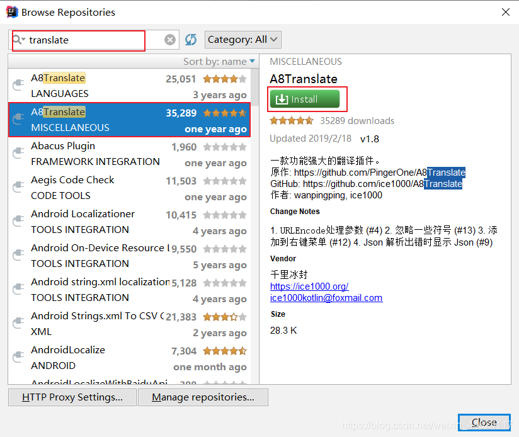Click into the translate search field
Image resolution: width=519 pixels, height=437 pixels.
(x=94, y=40)
